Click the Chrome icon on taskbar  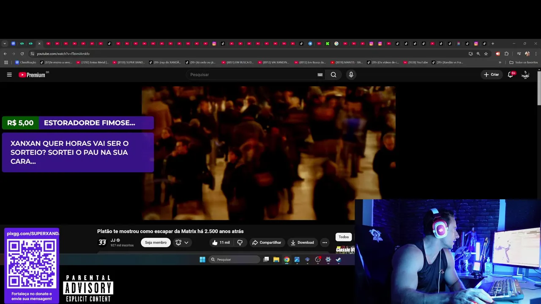pos(287,260)
